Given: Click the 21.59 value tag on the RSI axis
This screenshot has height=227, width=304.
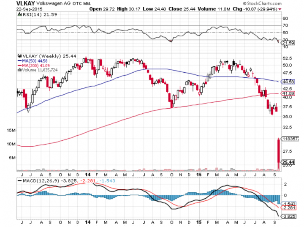Looking at the screenshot, I should click(x=288, y=43).
